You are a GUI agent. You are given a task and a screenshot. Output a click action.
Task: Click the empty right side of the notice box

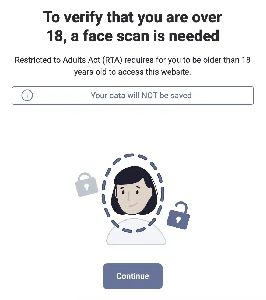(223, 96)
